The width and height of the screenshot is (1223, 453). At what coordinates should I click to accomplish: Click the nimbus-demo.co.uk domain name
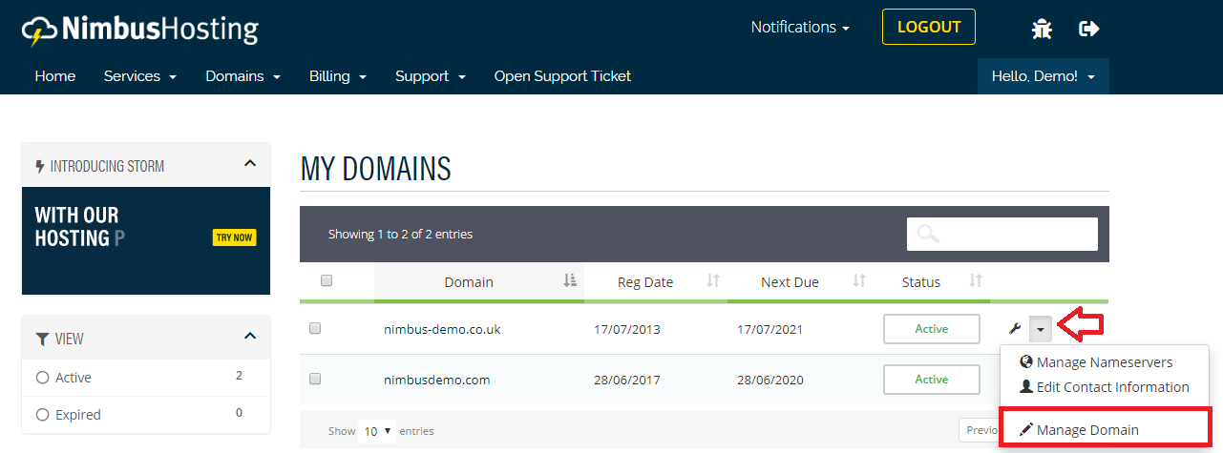[x=442, y=329]
